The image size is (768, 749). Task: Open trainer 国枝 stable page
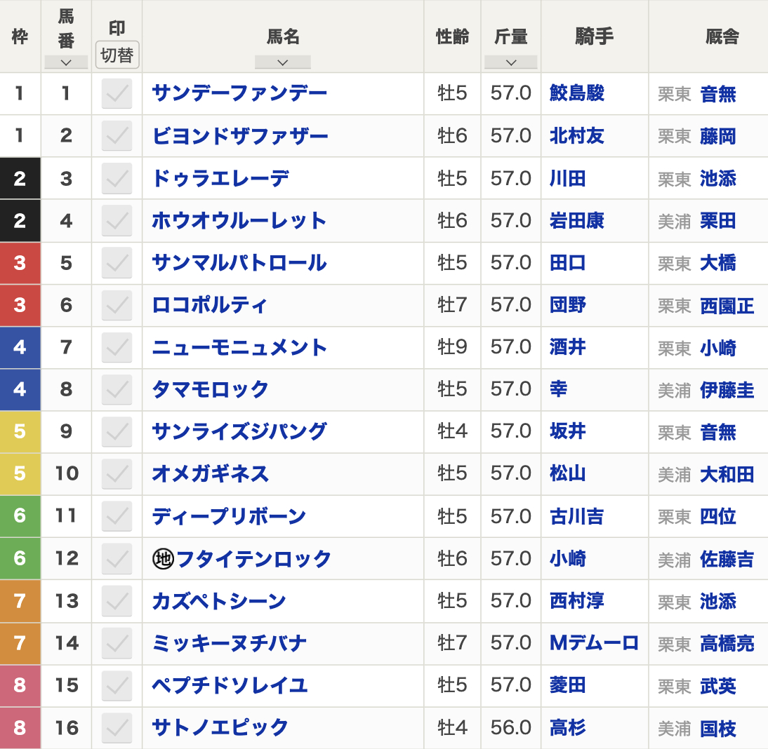click(x=718, y=729)
